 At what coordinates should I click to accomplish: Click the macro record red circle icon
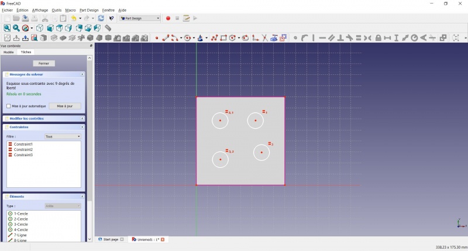pyautogui.click(x=168, y=18)
